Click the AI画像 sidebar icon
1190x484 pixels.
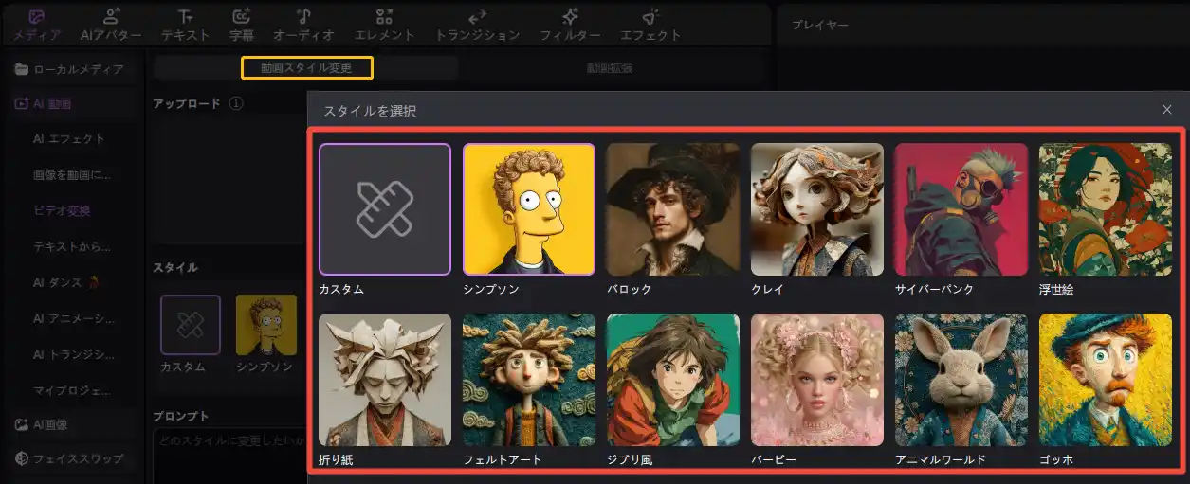coord(21,424)
